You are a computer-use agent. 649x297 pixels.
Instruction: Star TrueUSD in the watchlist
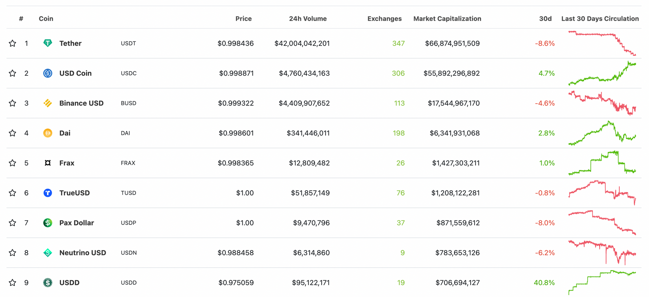point(12,193)
